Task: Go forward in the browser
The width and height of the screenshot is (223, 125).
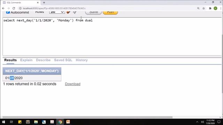Action: click(8, 8)
